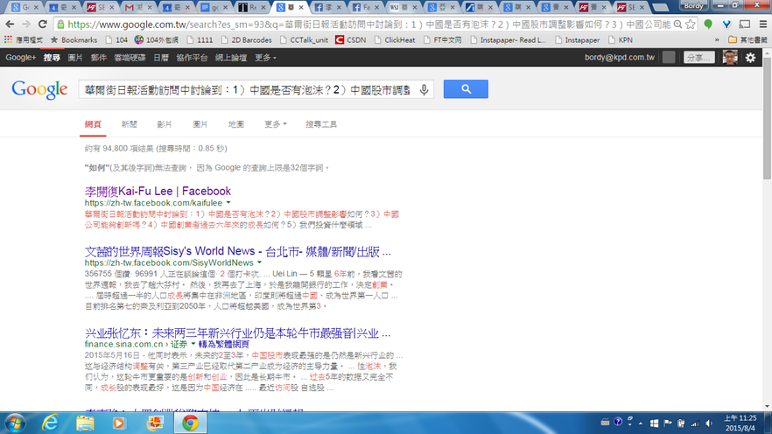Open the Chrome hamburger menu
Screen dimensions: 772x434
tap(763, 24)
